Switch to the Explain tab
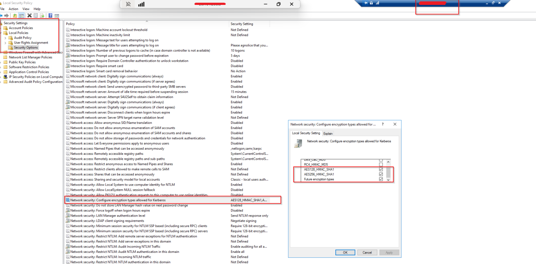Viewport: 536px width, 264px height. [328, 133]
